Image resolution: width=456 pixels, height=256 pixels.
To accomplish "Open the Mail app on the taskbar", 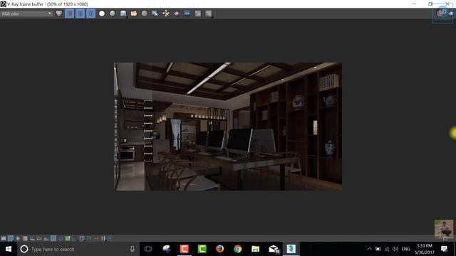I will pyautogui.click(x=274, y=249).
